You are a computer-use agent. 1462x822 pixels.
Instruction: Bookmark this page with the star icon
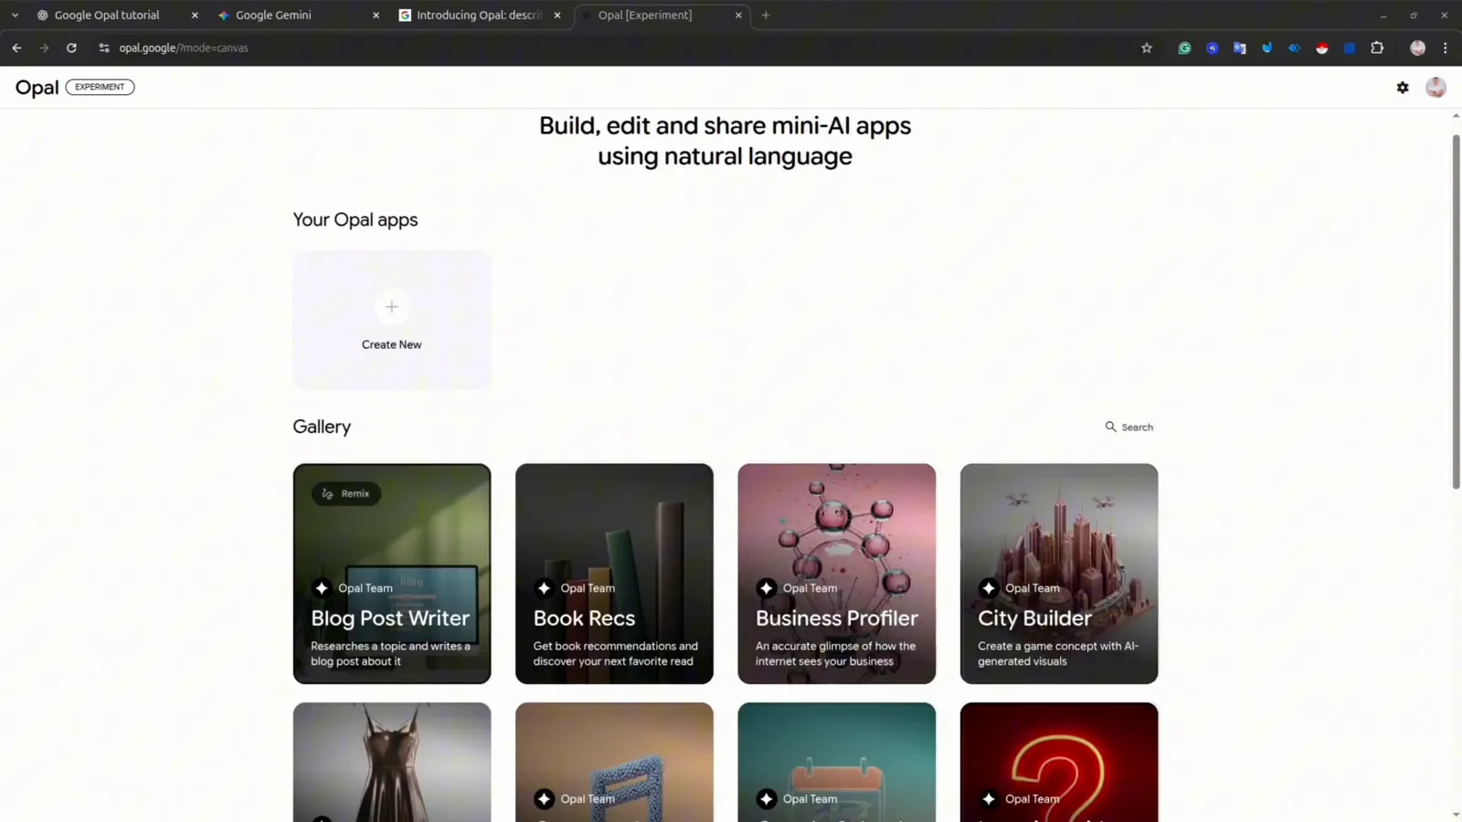[1147, 48]
